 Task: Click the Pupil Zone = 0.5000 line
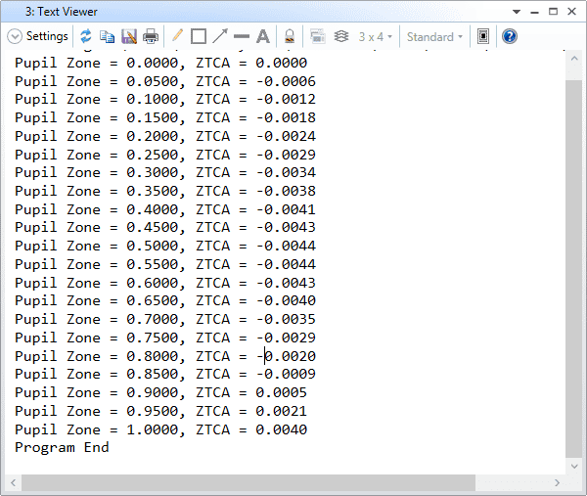tap(165, 246)
